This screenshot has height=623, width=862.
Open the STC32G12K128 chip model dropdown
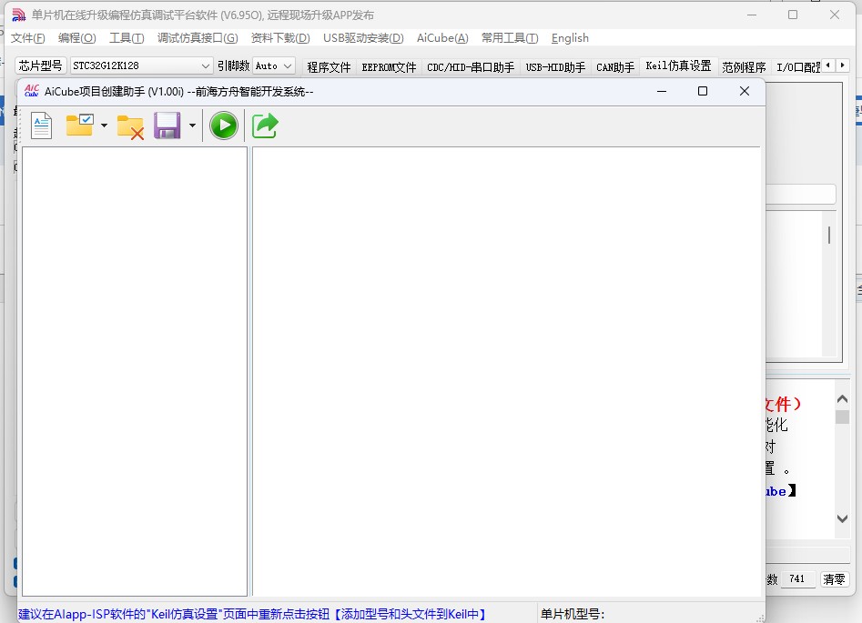pyautogui.click(x=141, y=65)
